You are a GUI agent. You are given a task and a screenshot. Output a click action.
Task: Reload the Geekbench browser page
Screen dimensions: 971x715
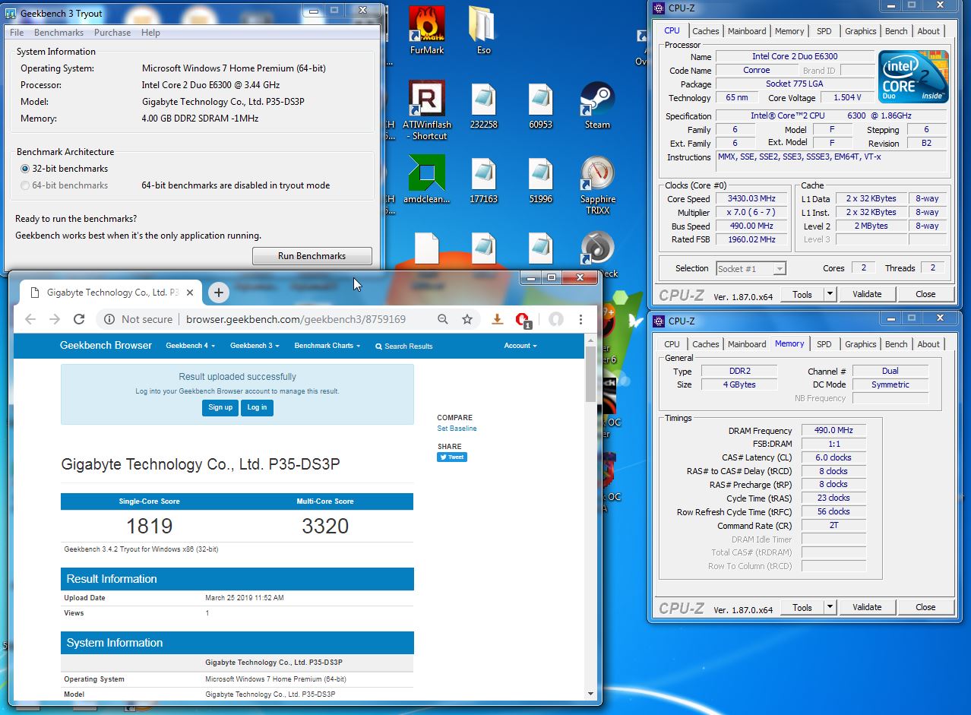click(79, 319)
